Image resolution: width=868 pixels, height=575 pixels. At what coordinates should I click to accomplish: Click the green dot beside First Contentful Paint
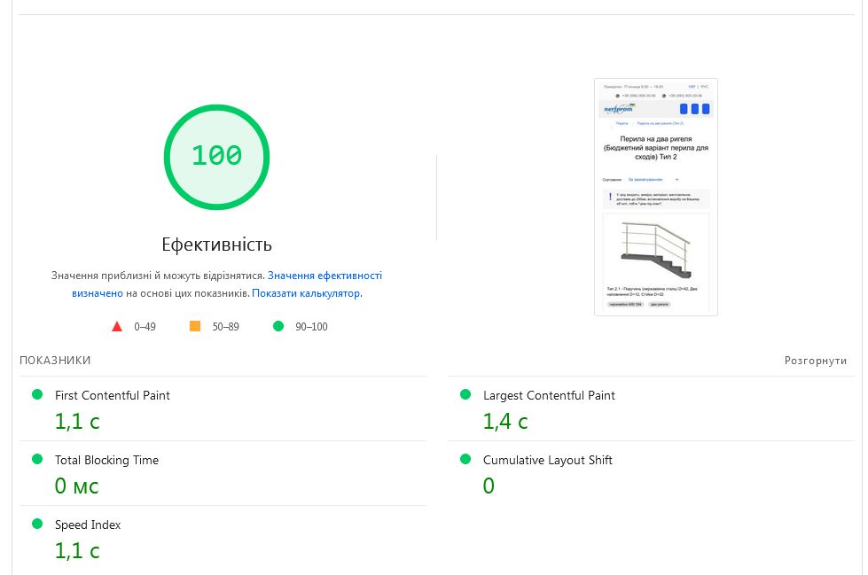click(x=37, y=394)
